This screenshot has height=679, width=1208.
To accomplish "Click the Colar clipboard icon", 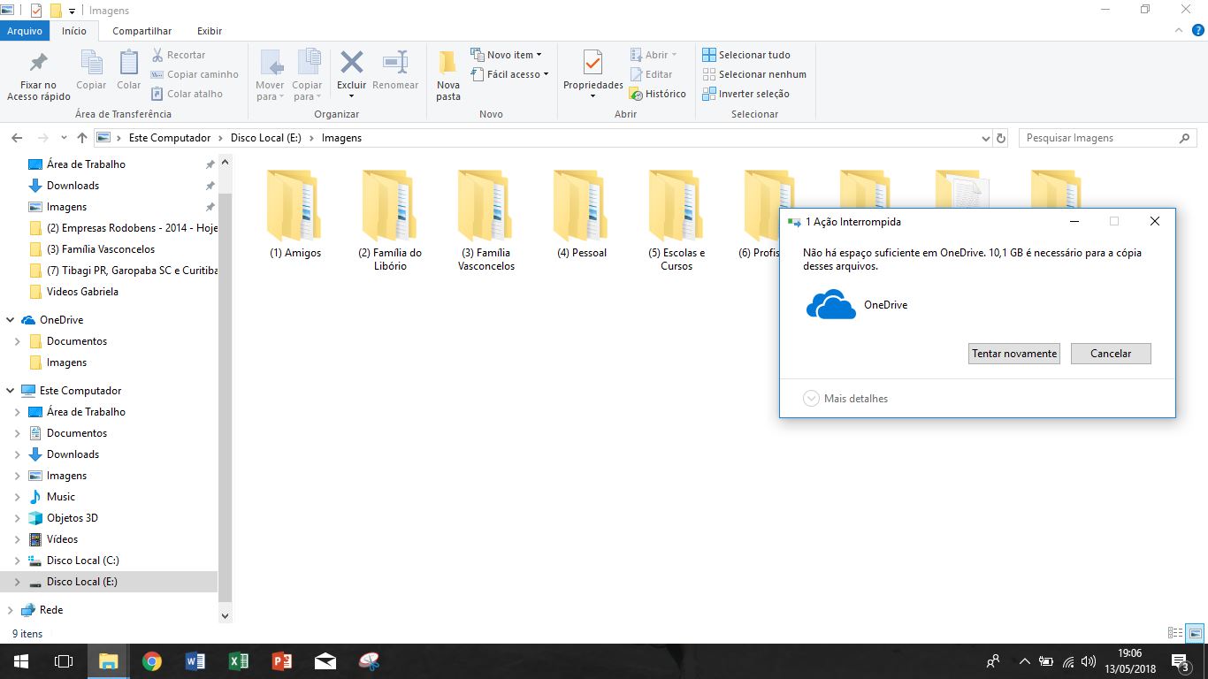I will (129, 63).
